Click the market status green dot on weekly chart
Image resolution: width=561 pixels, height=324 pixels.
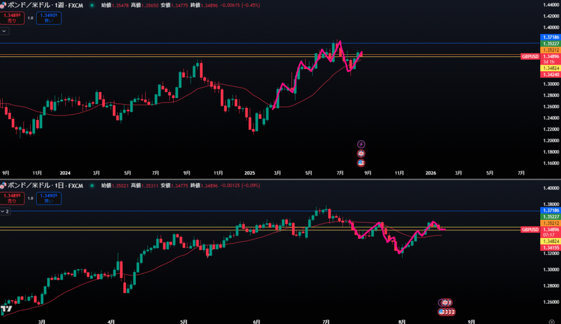click(x=92, y=5)
